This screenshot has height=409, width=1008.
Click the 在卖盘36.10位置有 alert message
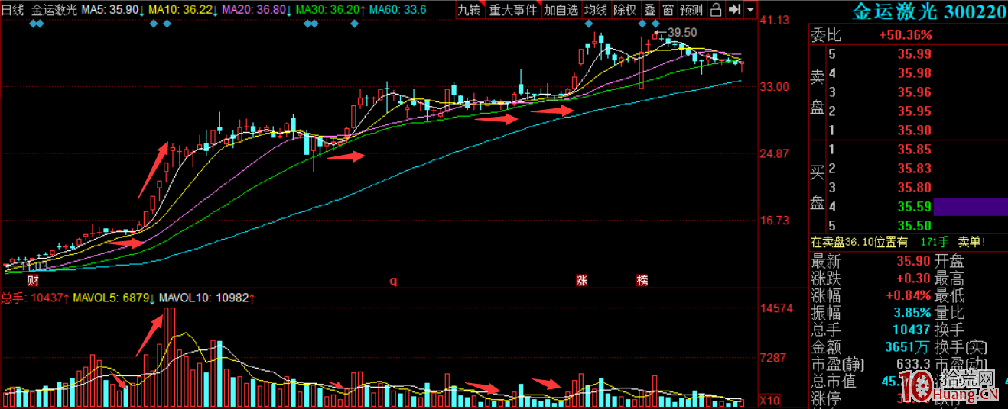[859, 242]
